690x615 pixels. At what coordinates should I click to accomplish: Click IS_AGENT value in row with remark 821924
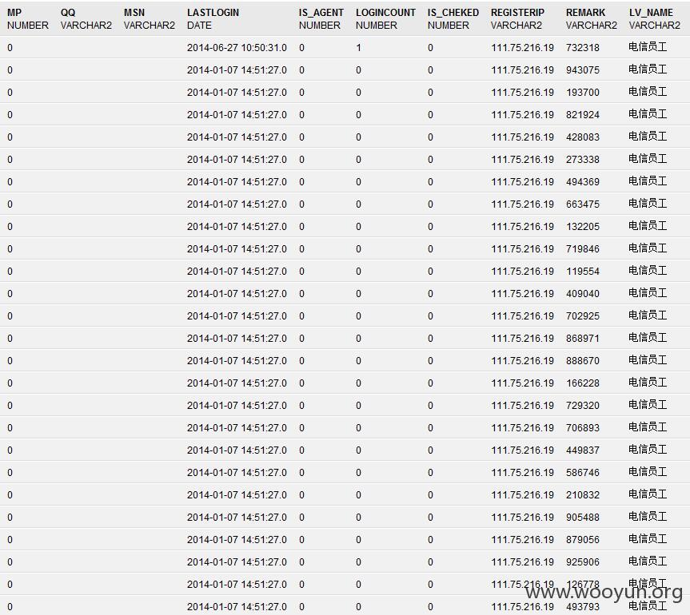(x=302, y=115)
